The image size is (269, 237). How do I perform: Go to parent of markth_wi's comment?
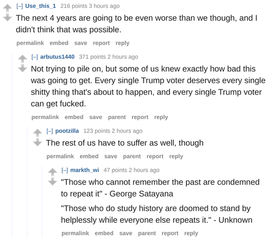point(147,233)
